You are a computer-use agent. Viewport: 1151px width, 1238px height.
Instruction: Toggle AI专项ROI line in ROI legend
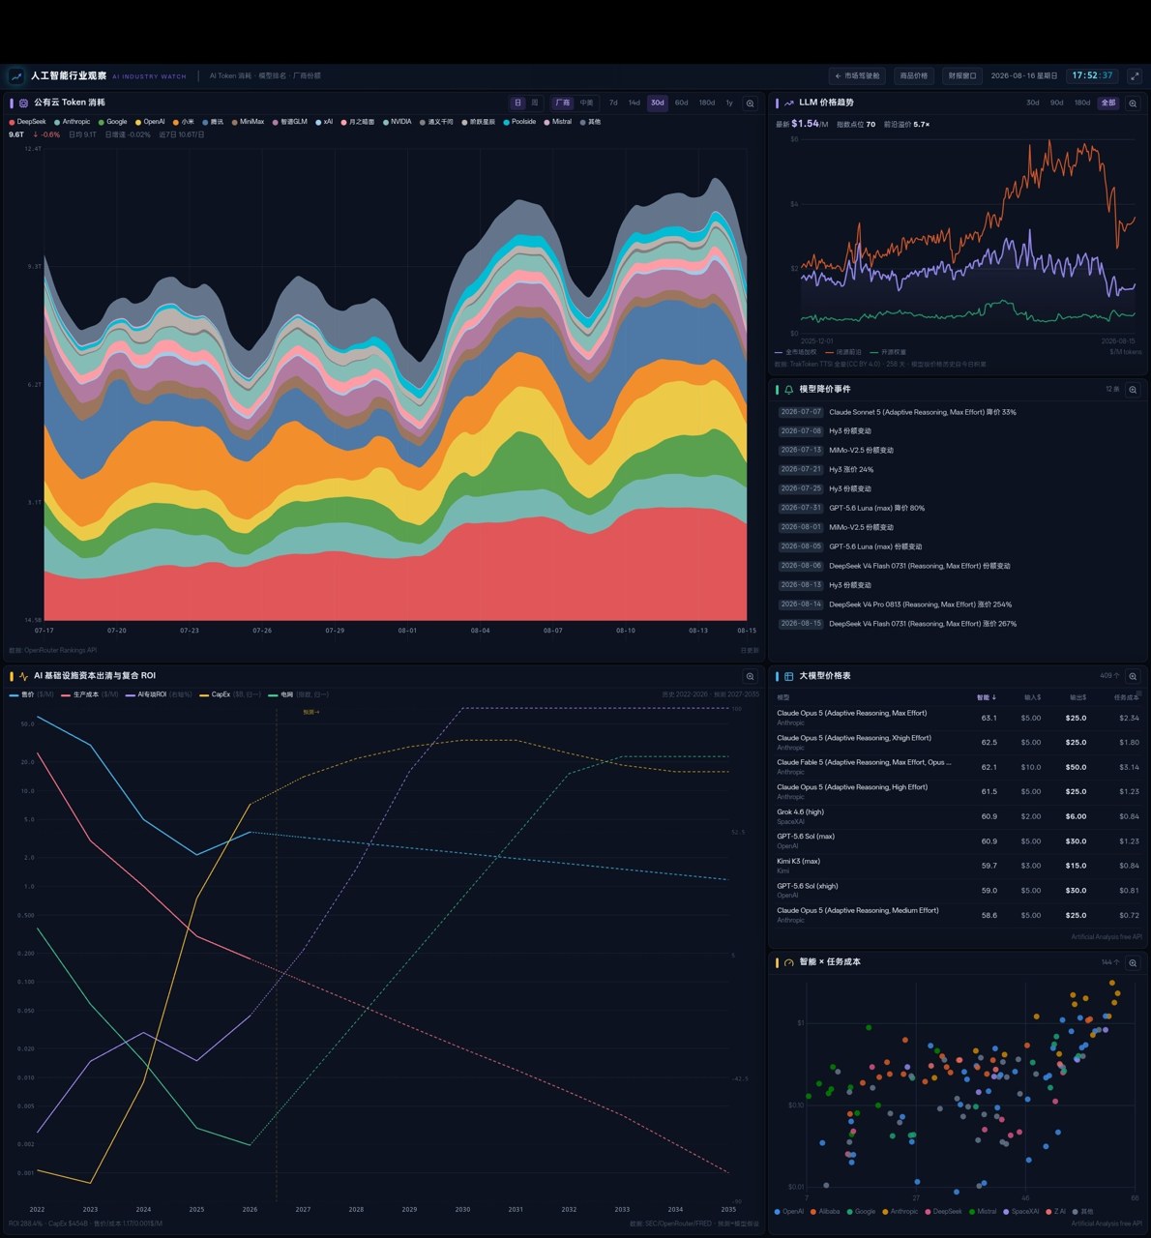[160, 694]
